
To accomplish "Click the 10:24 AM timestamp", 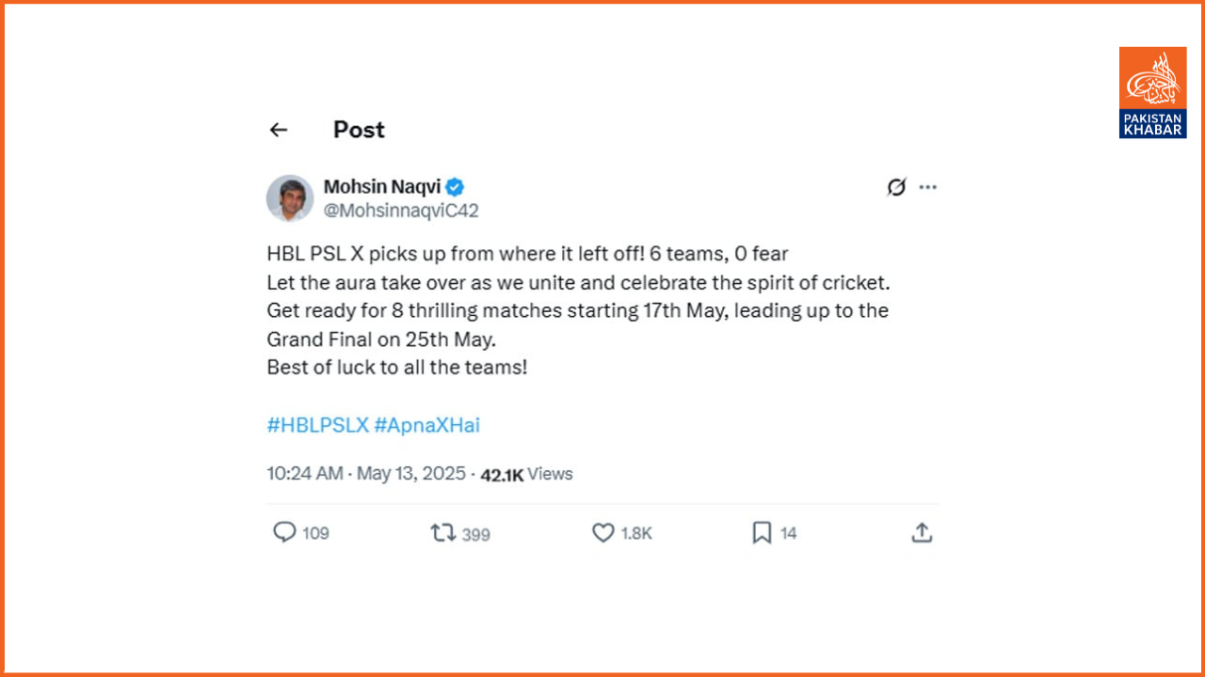I will coord(304,474).
